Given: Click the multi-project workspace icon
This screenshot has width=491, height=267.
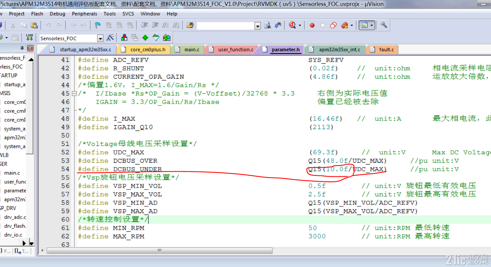Looking at the screenshot, I should click(x=135, y=37).
